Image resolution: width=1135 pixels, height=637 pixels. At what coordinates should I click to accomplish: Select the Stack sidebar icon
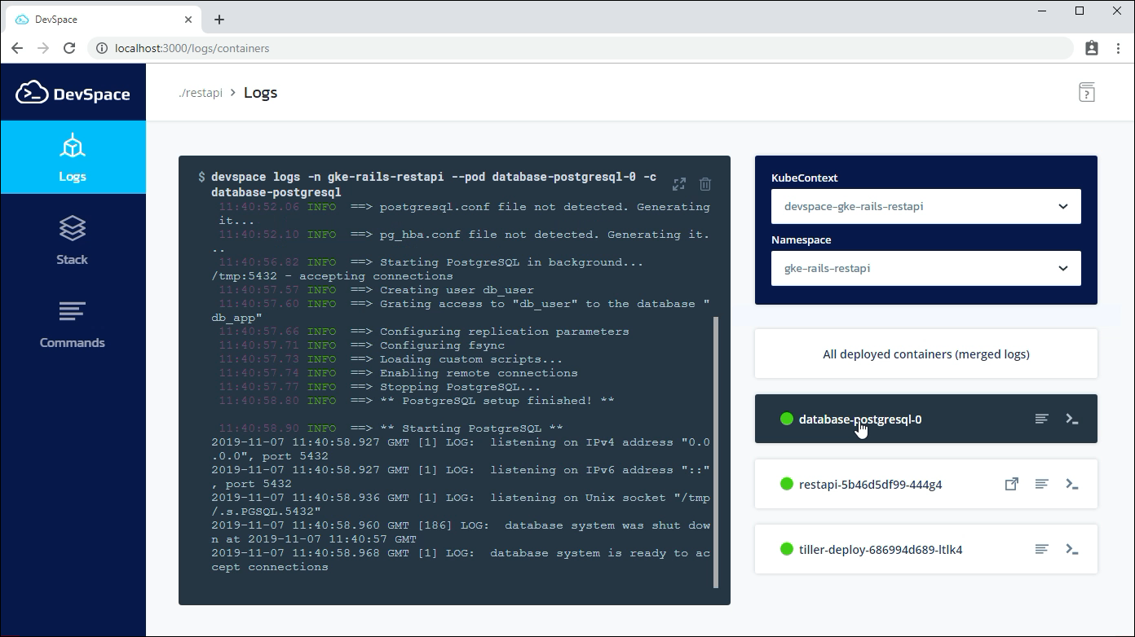(73, 240)
